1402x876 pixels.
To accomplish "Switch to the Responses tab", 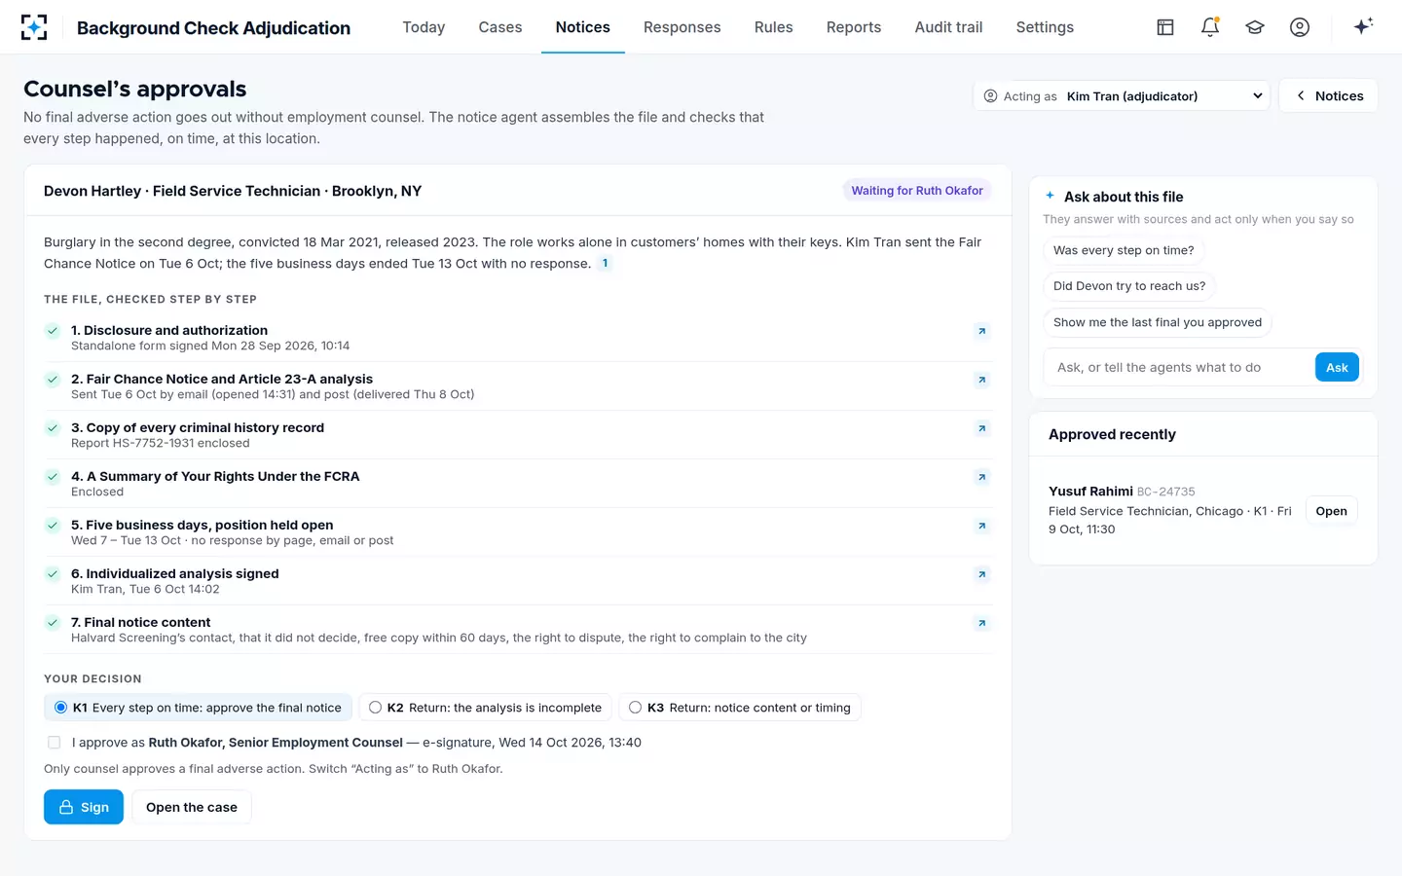I will [x=682, y=27].
